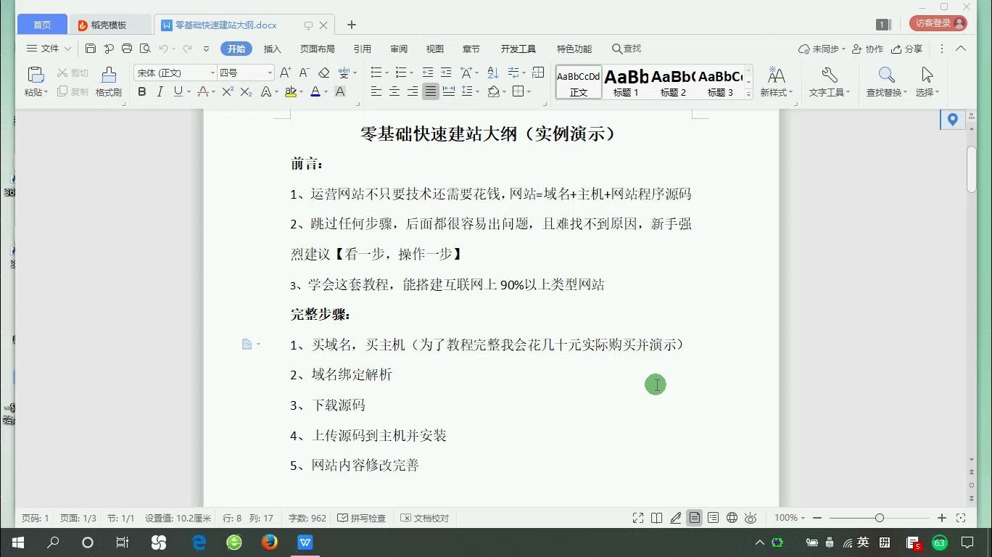This screenshot has height=557, width=992.
Task: Switch to web layout view in status bar
Action: pyautogui.click(x=732, y=518)
